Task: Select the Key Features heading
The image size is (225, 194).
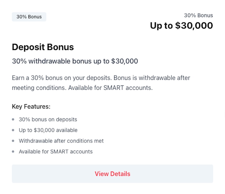Action: coord(31,107)
